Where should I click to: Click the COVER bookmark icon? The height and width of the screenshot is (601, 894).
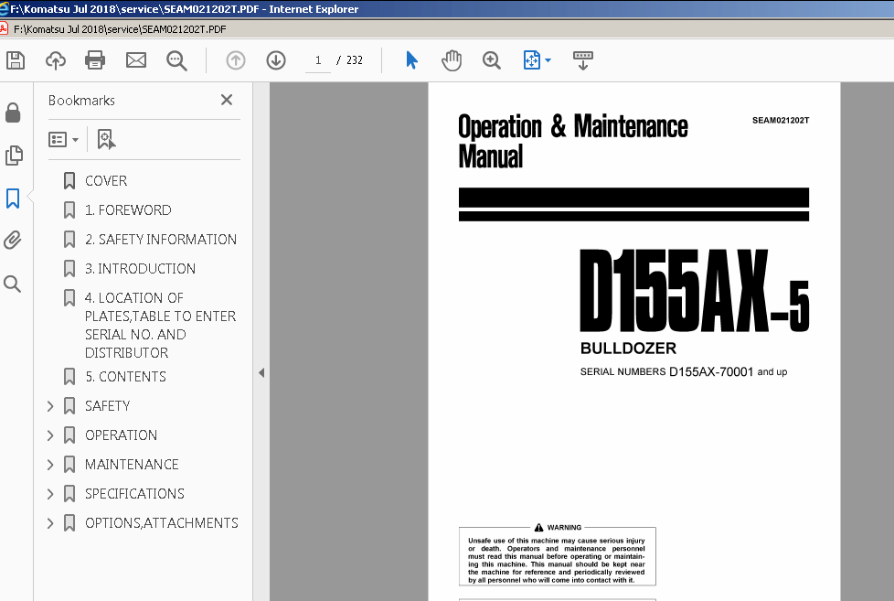pos(69,181)
